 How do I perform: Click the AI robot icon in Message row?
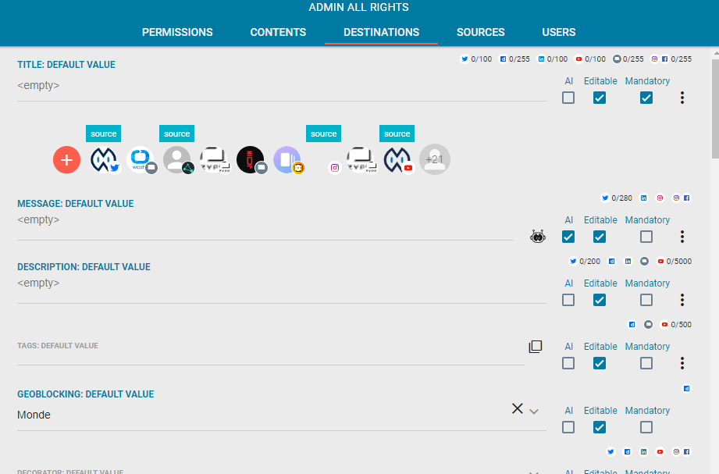[538, 237]
